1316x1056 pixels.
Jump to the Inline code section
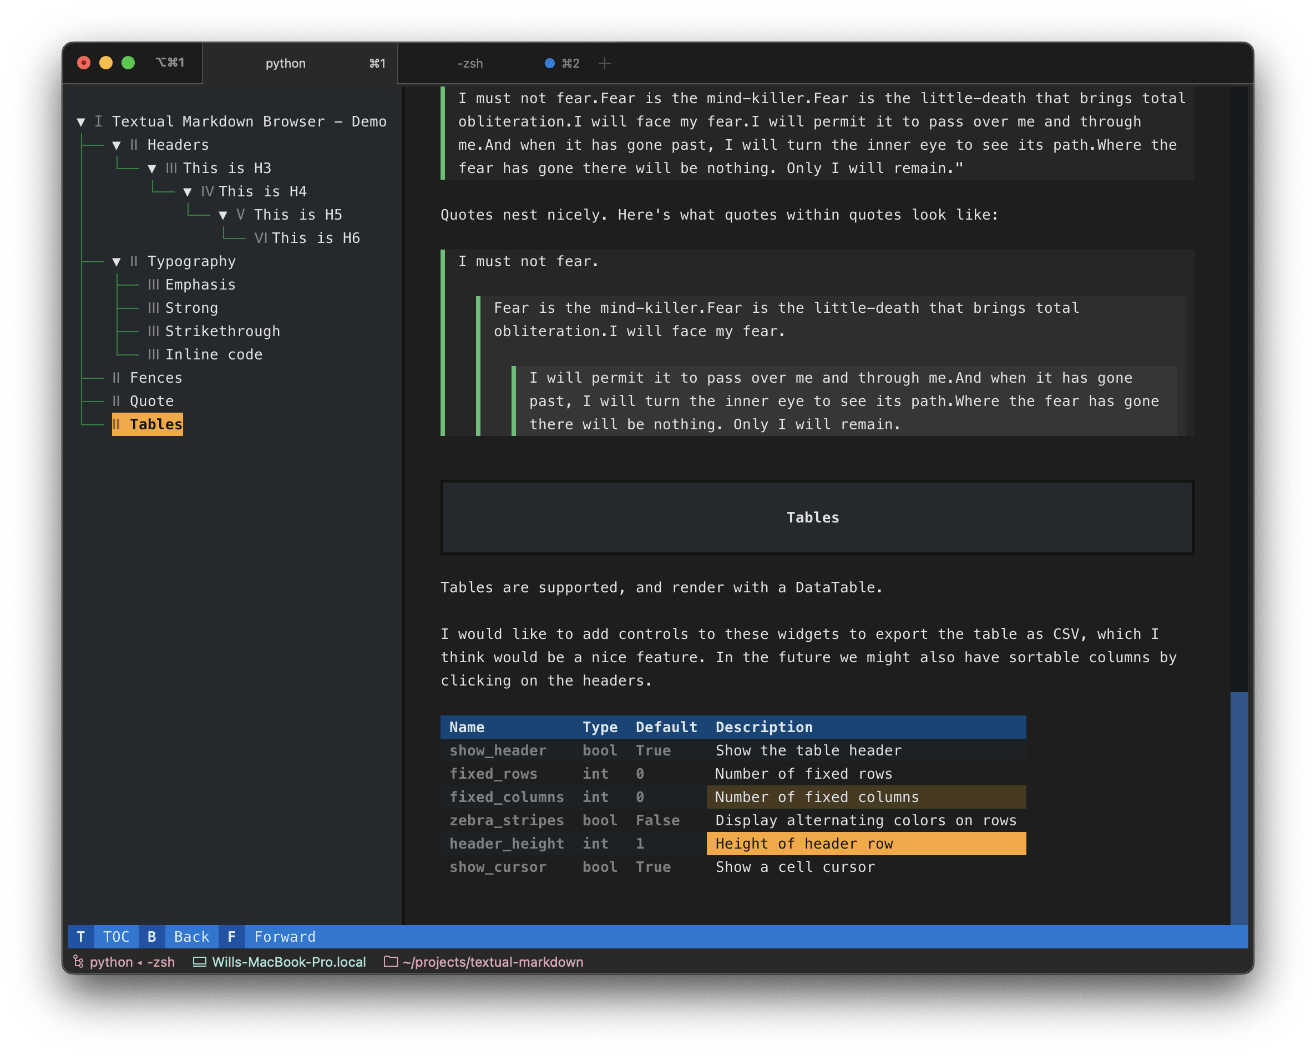click(x=205, y=354)
